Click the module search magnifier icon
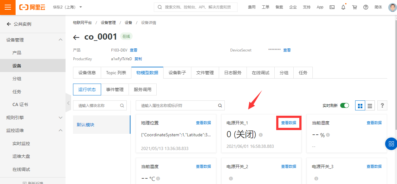 click(122, 105)
